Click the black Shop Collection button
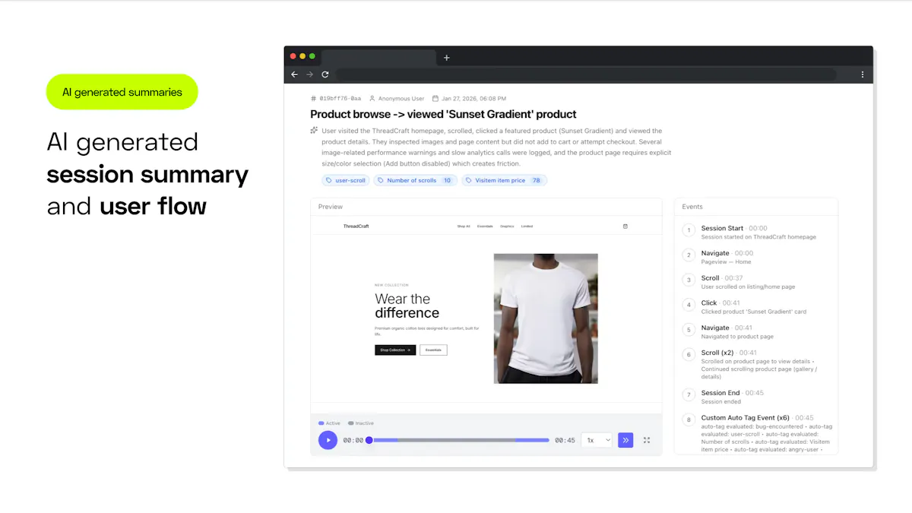This screenshot has height=513, width=912. pos(395,350)
